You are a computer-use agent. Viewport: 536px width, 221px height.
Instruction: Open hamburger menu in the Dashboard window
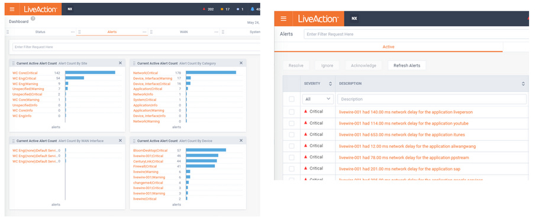pos(12,9)
